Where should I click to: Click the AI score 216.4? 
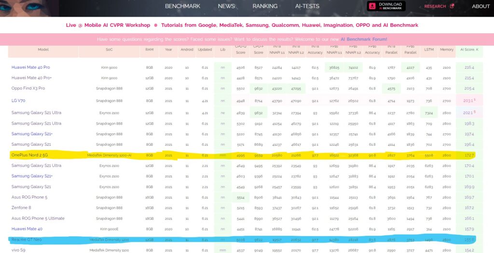coord(469,67)
